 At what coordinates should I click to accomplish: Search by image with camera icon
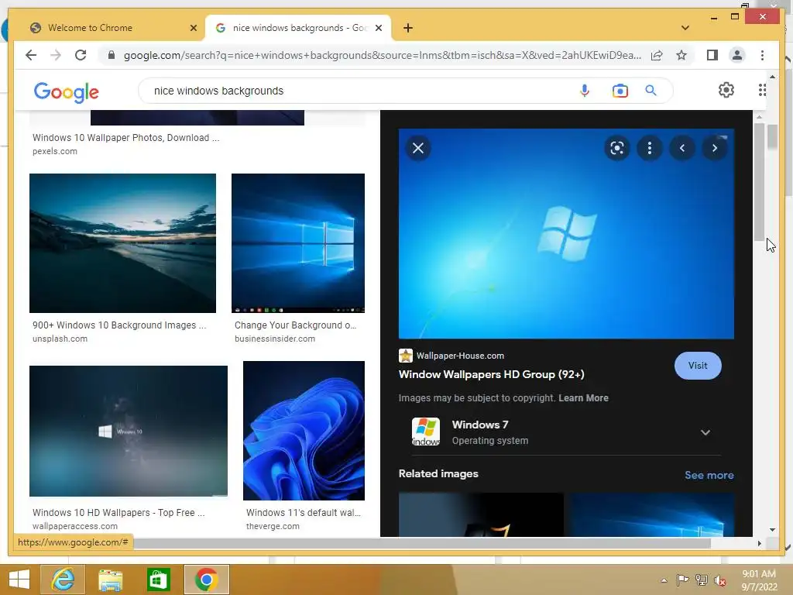(620, 91)
